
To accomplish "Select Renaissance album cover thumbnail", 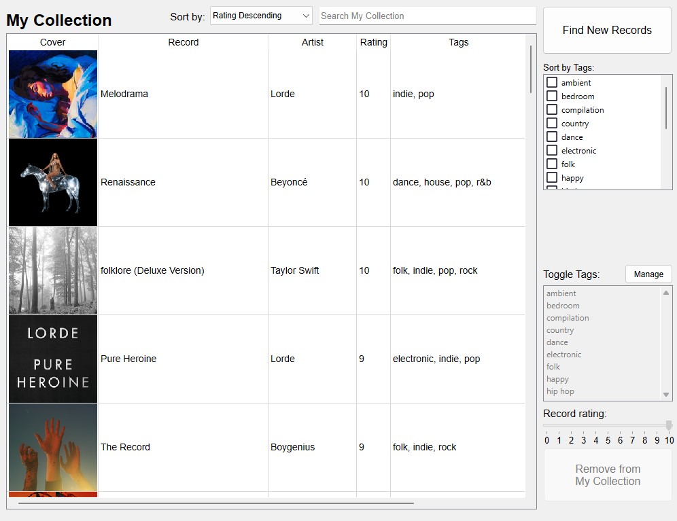I will point(52,182).
